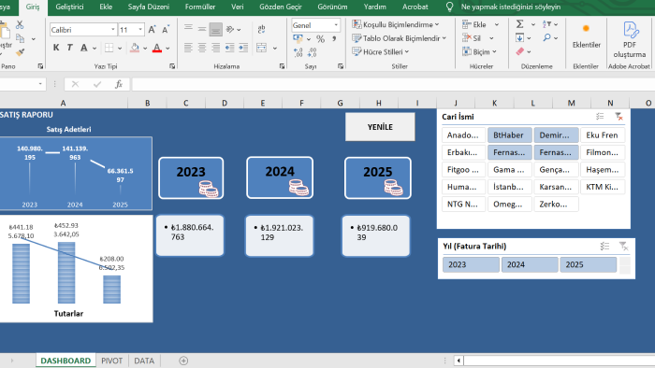The width and height of the screenshot is (655, 368).
Task: Toggle 2024 in Yıl slicer
Action: click(x=530, y=264)
